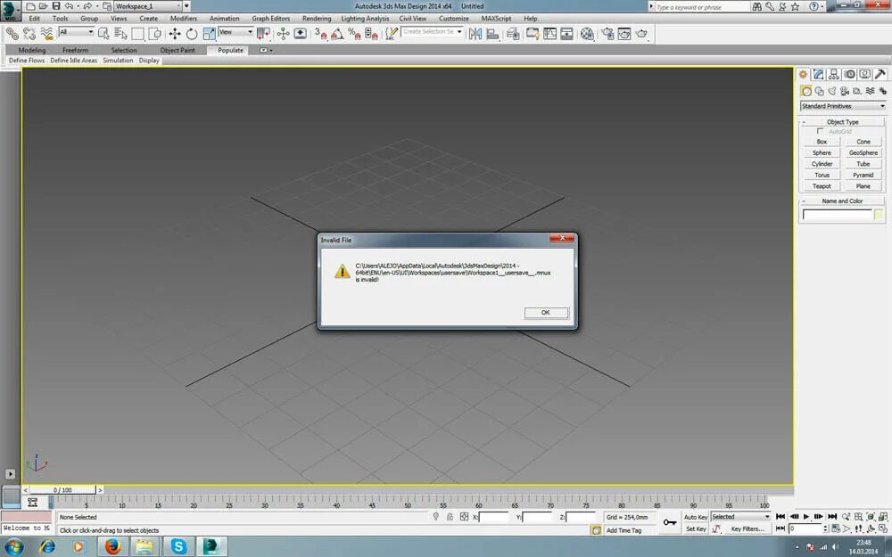
Task: Click the object name input field
Action: click(837, 215)
